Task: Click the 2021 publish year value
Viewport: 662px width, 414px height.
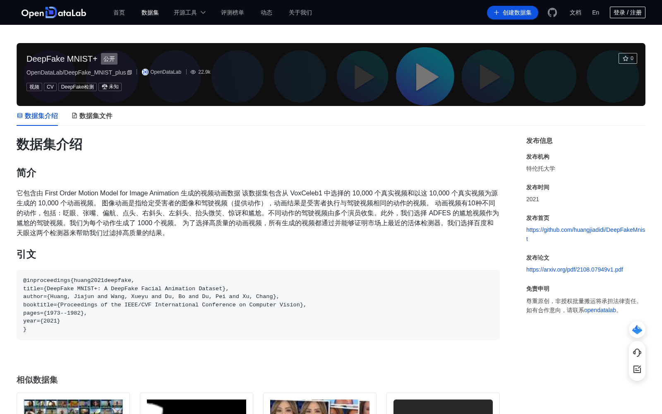Action: [x=532, y=199]
